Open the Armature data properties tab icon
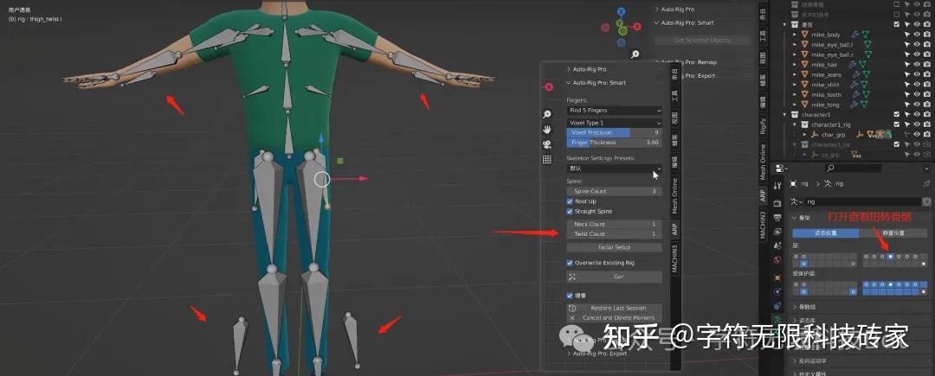The height and width of the screenshot is (376, 935). [x=777, y=320]
